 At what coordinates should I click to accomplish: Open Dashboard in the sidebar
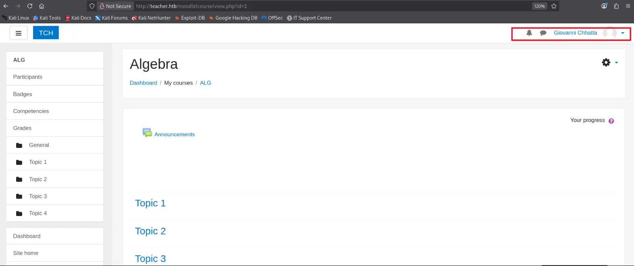(x=55, y=236)
